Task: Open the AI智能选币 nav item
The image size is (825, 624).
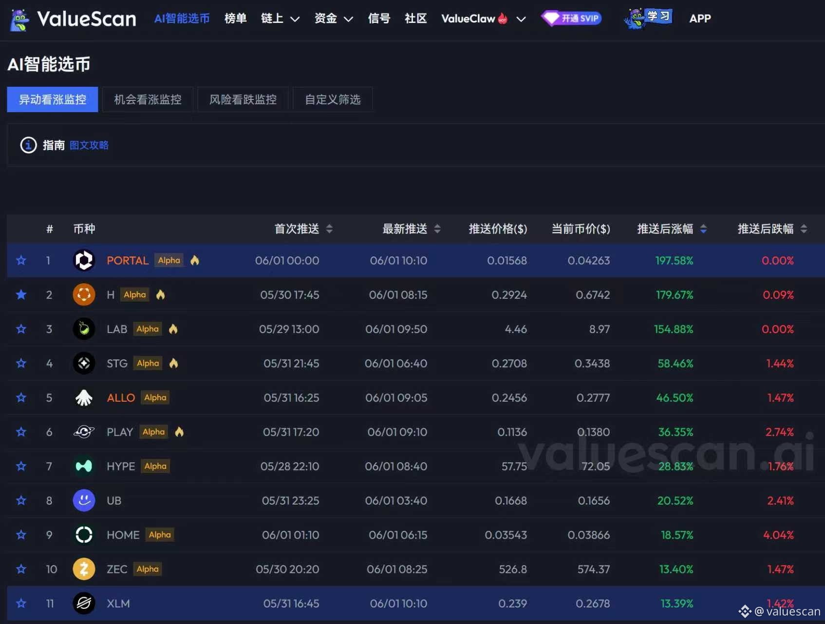Action: tap(182, 19)
